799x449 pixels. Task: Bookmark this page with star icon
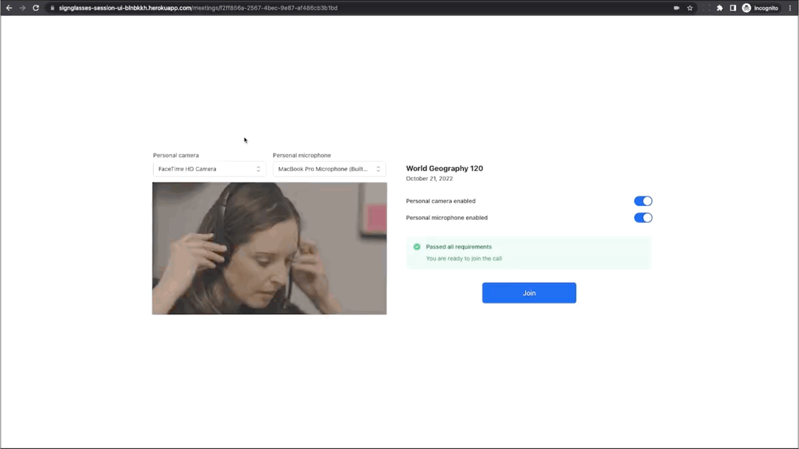pyautogui.click(x=690, y=8)
